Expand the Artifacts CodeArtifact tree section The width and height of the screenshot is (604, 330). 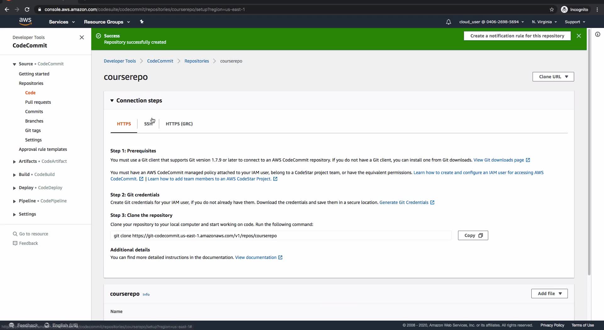tap(14, 162)
